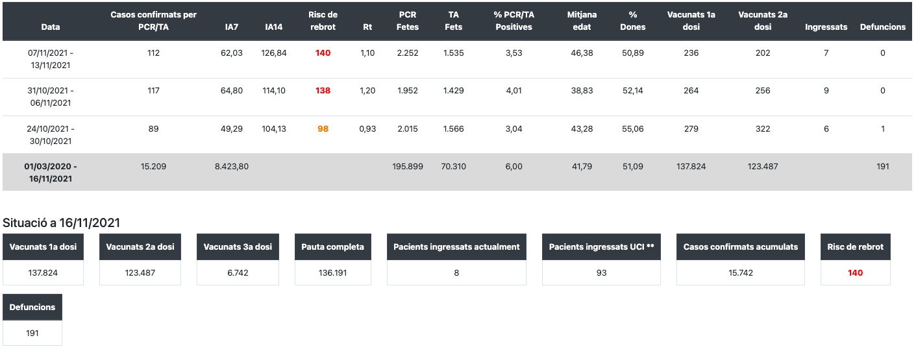Viewport: 916px width, 349px height.
Task: Click the Situació a 16/11/2021 heading
Action: point(62,223)
